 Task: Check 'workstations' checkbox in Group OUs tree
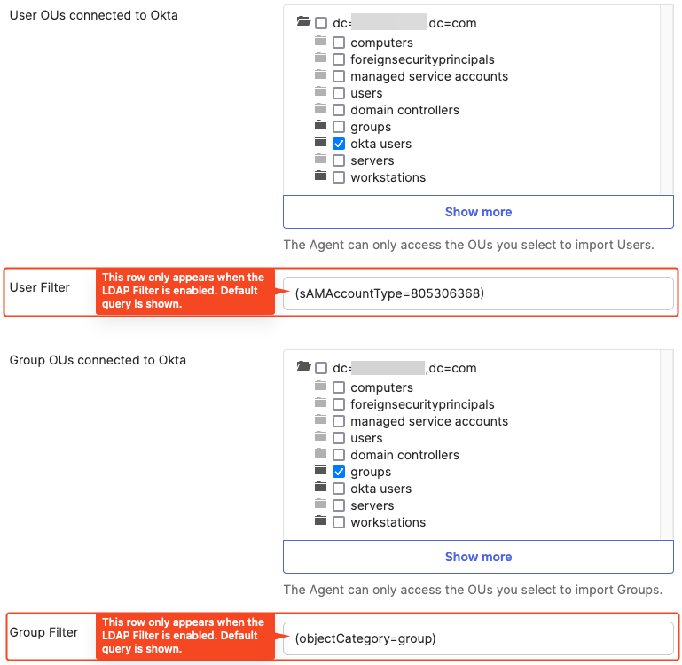[339, 522]
